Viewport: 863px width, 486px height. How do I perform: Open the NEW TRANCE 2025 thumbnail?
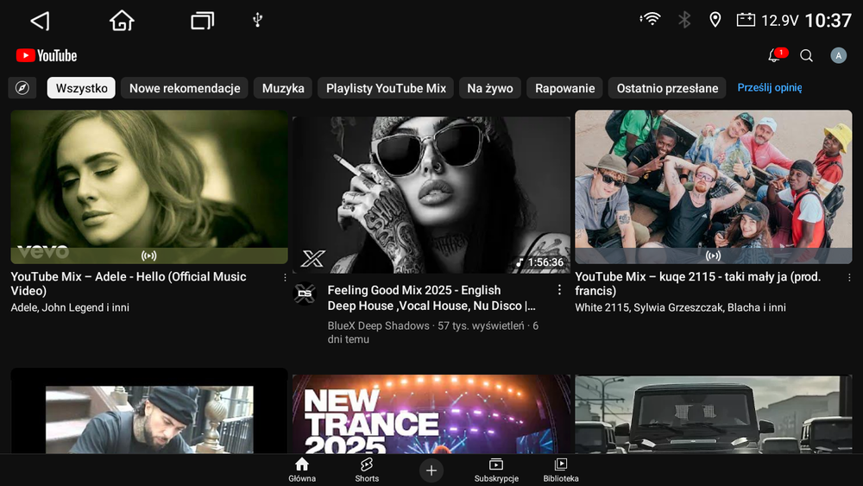pyautogui.click(x=431, y=413)
